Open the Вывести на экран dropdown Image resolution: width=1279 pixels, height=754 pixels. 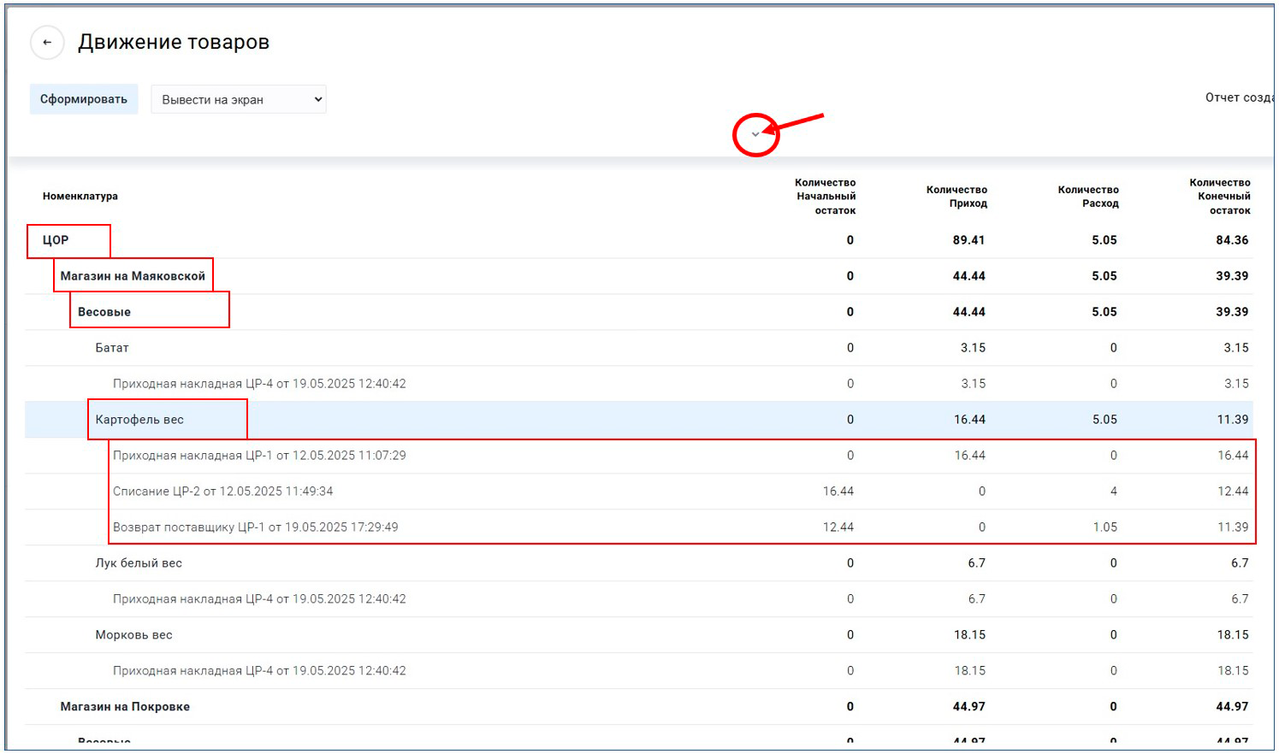(238, 99)
